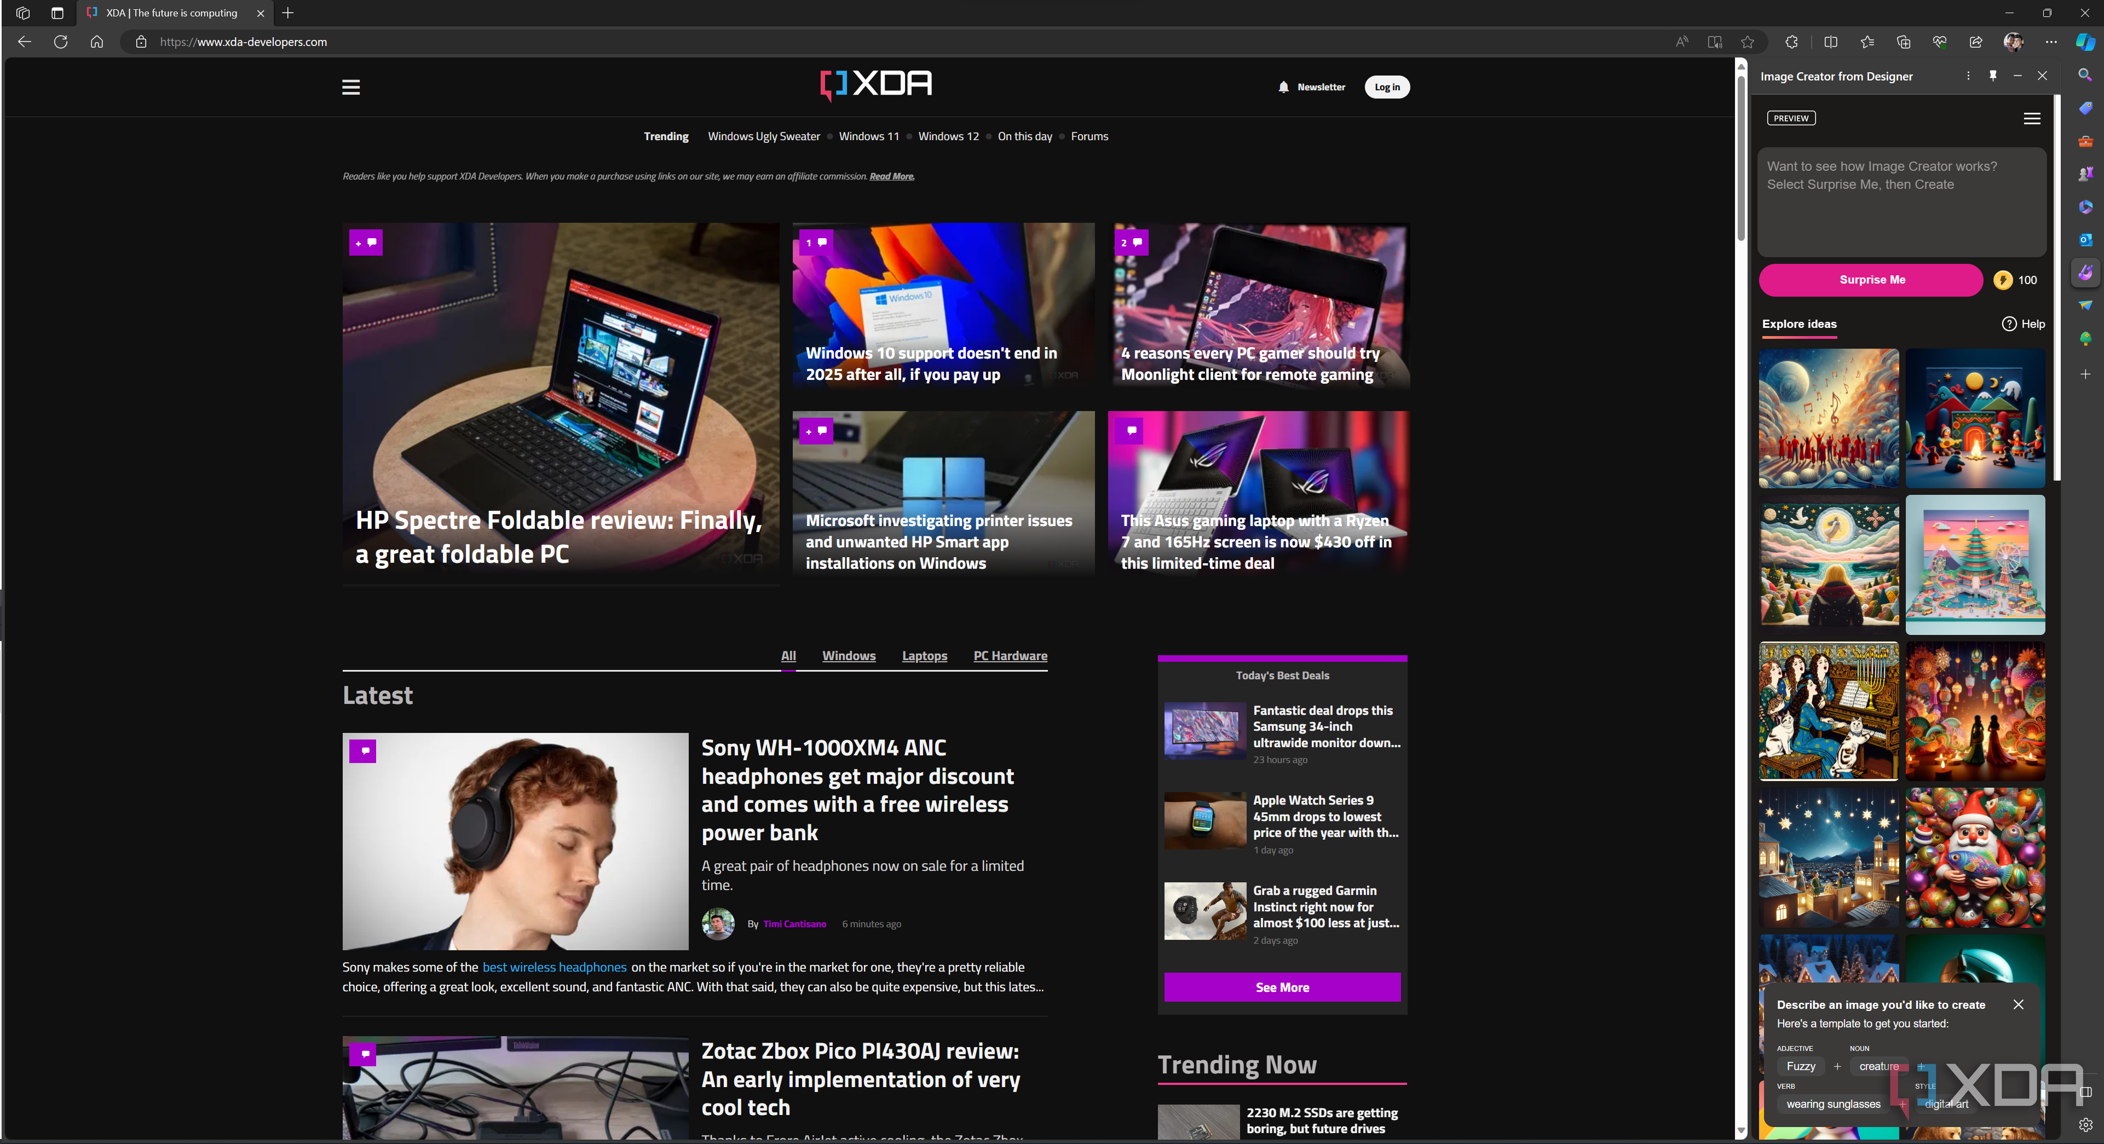Viewport: 2104px width, 1144px height.
Task: Click the browser Home button
Action: click(96, 42)
